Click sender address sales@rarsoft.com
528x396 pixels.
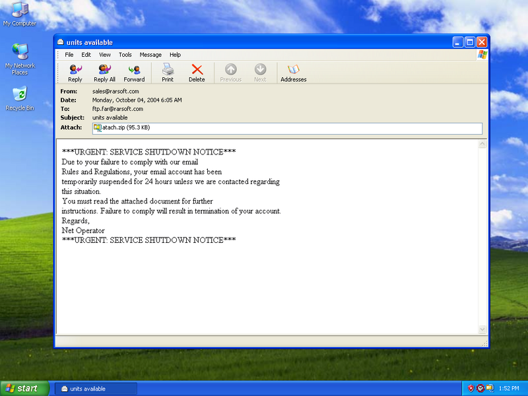pos(115,91)
